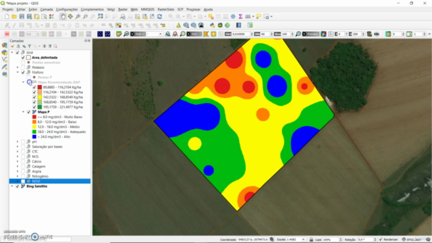Screen dimensions: 432x243
Task: Open the SCP menu
Action: (180, 9)
